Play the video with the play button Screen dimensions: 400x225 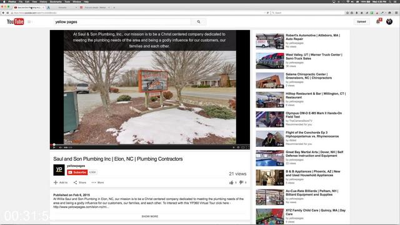pyautogui.click(x=54, y=147)
